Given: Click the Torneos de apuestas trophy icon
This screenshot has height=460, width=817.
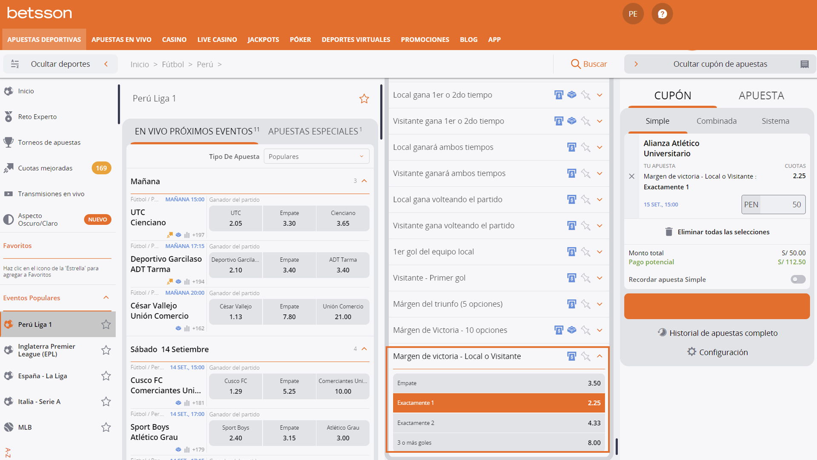Looking at the screenshot, I should coord(9,142).
